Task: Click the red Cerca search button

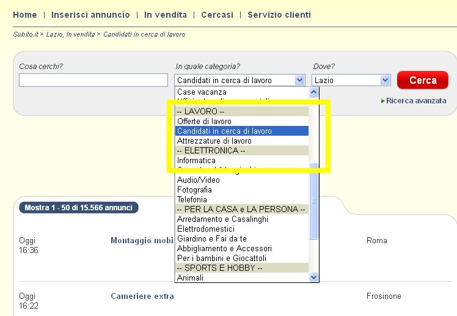Action: [x=423, y=80]
